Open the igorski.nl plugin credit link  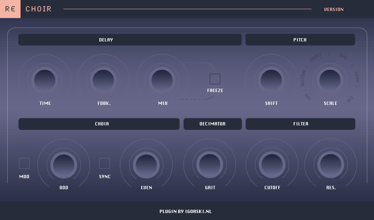(185, 212)
